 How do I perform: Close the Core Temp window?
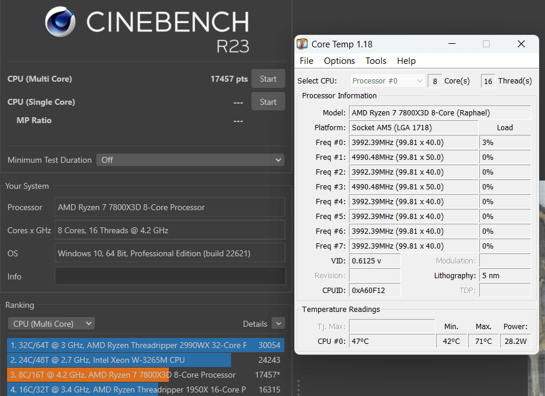(x=521, y=44)
